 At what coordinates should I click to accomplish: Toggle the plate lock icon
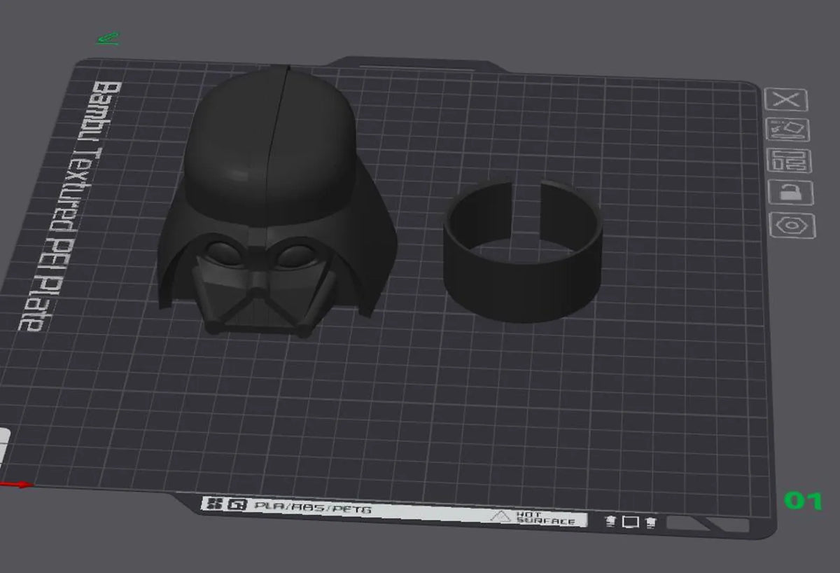pyautogui.click(x=792, y=193)
